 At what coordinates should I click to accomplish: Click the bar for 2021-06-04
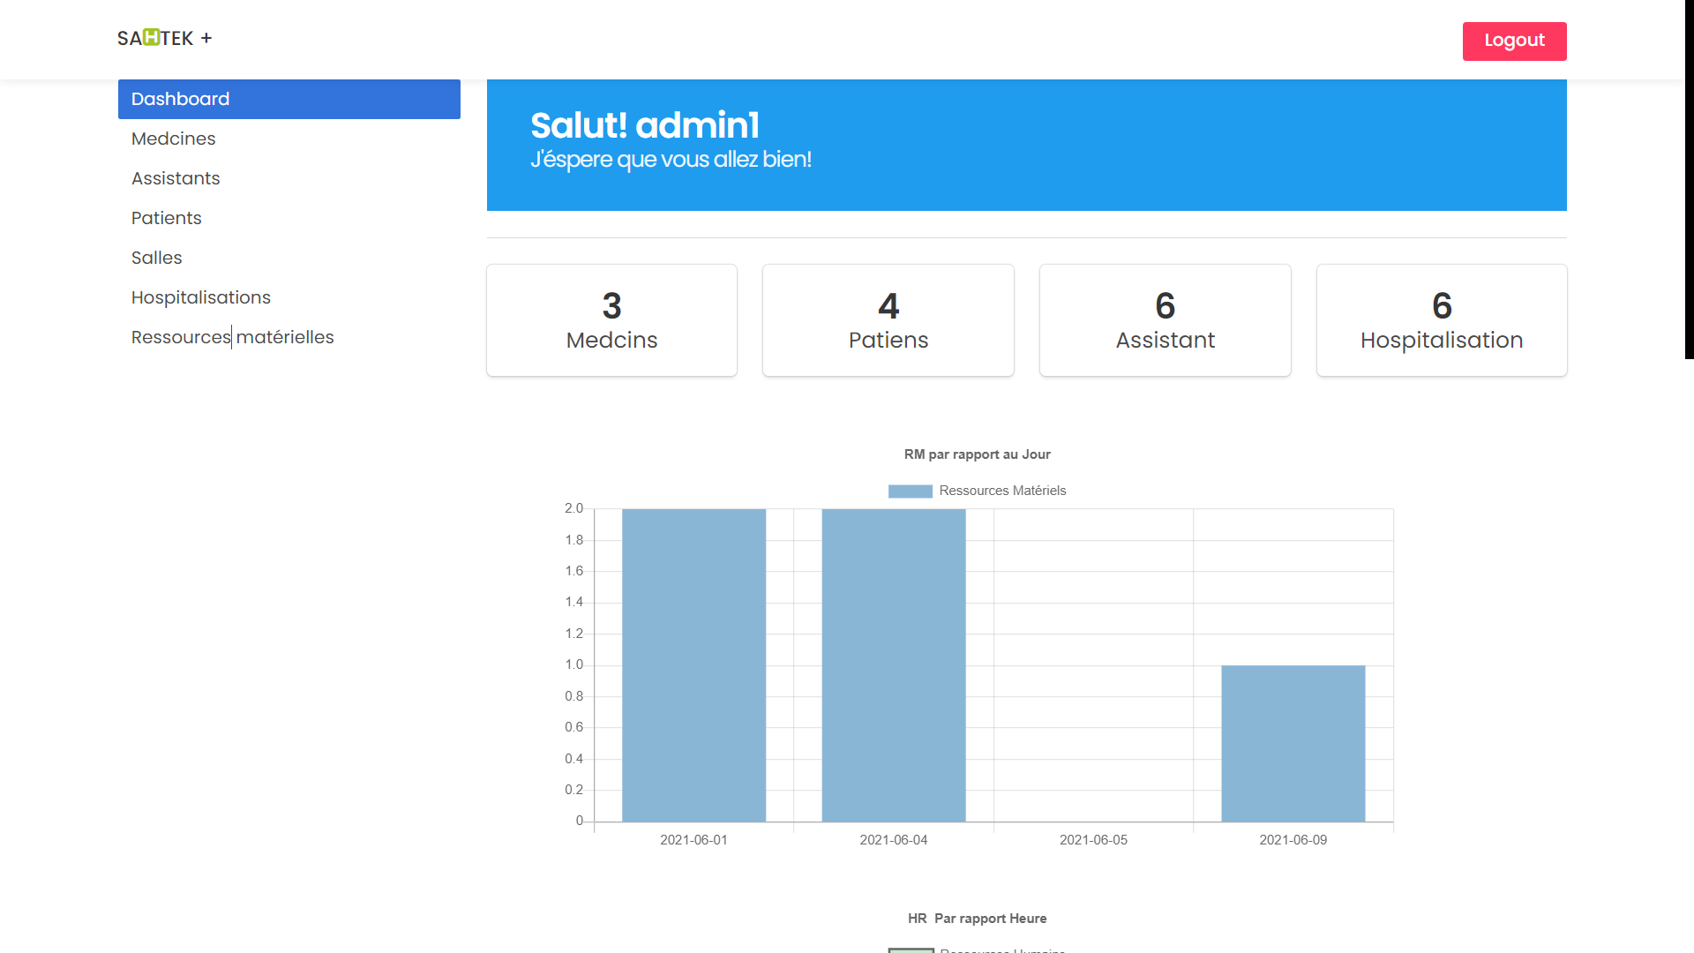pos(894,662)
